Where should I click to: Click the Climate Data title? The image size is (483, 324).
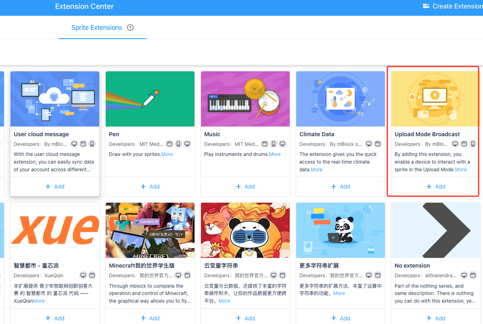pos(317,134)
